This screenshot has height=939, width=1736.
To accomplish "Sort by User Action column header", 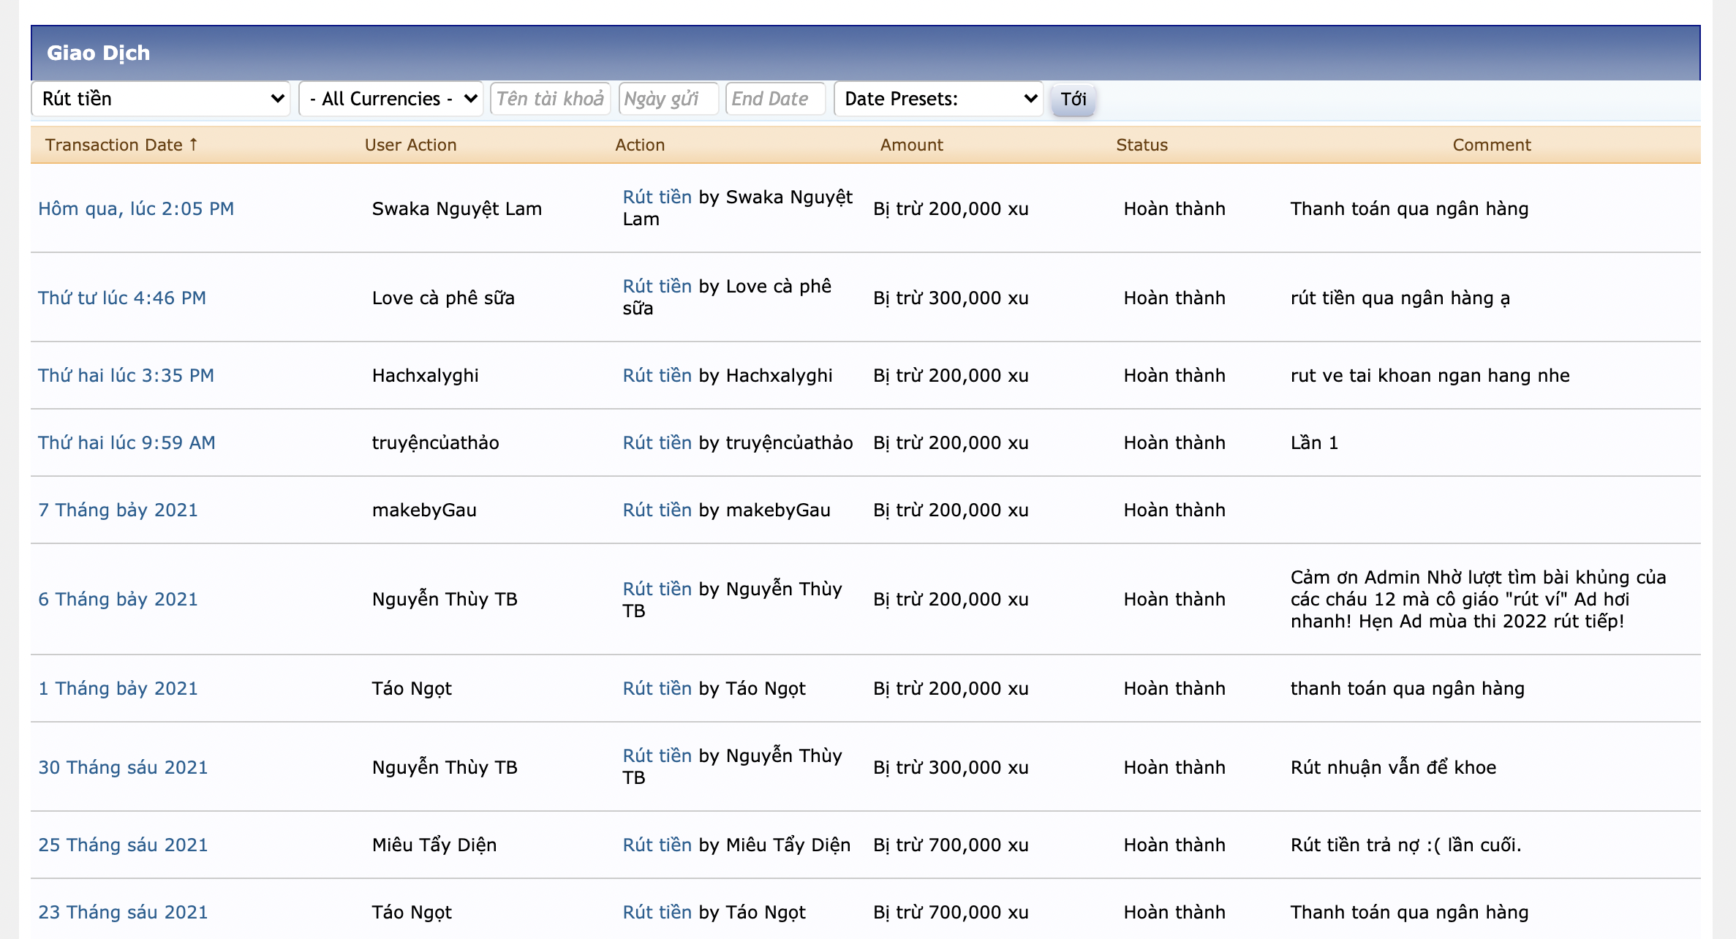I will tap(410, 145).
